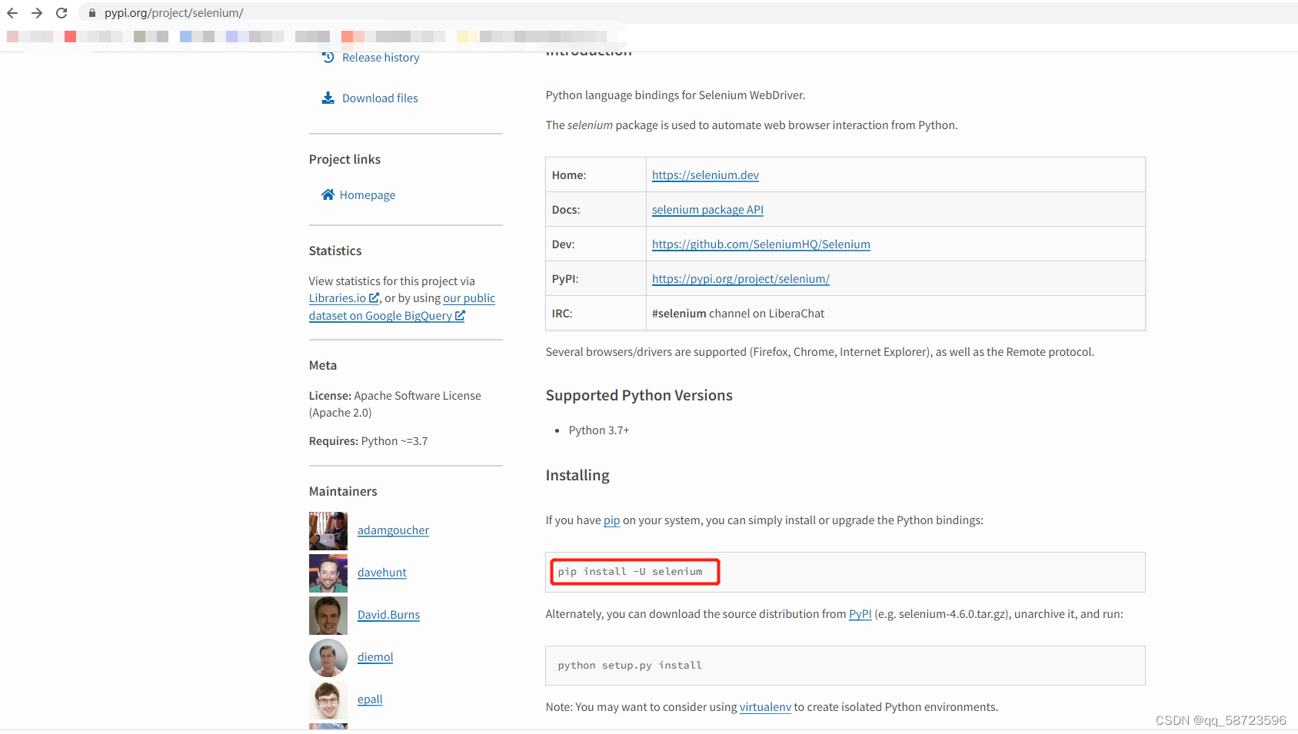
Task: Open the selenium package API docs link
Action: click(707, 209)
